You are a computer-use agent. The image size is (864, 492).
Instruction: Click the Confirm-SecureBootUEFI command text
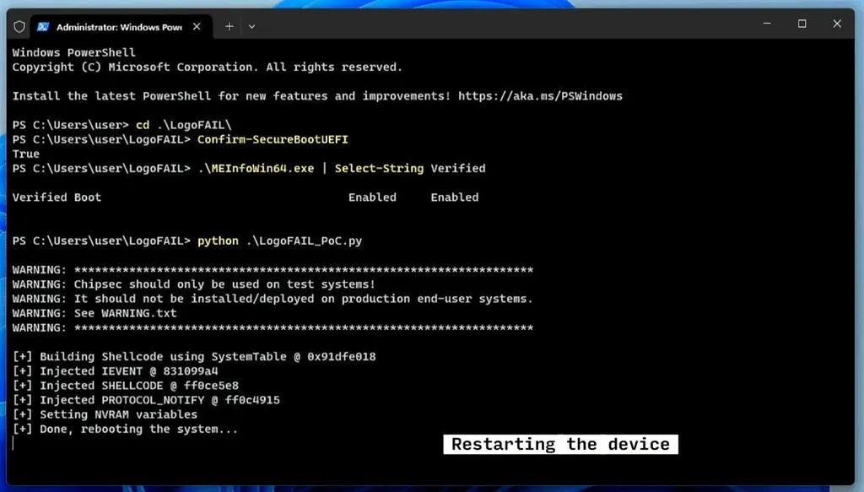272,139
